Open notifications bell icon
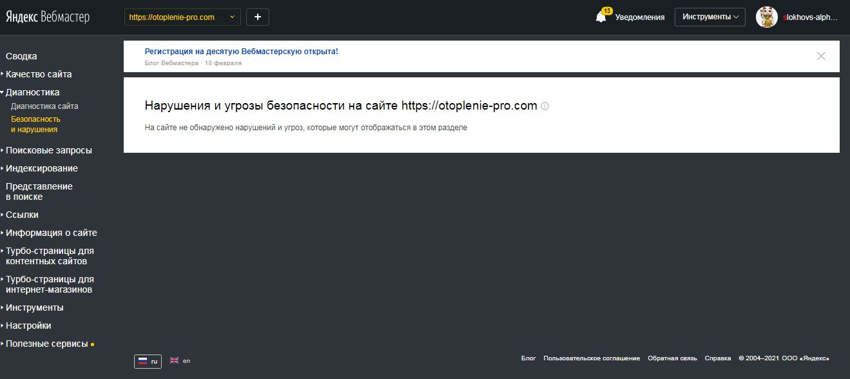The height and width of the screenshot is (379, 850). click(601, 17)
